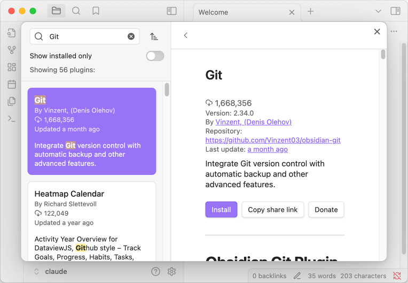Click Copy share link button
This screenshot has height=283, width=408.
(x=273, y=210)
